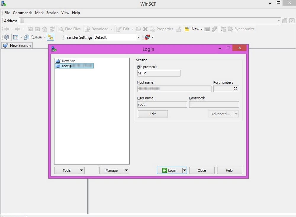Click the Find Files toolbar button
This screenshot has height=217, width=296.
(x=70, y=29)
